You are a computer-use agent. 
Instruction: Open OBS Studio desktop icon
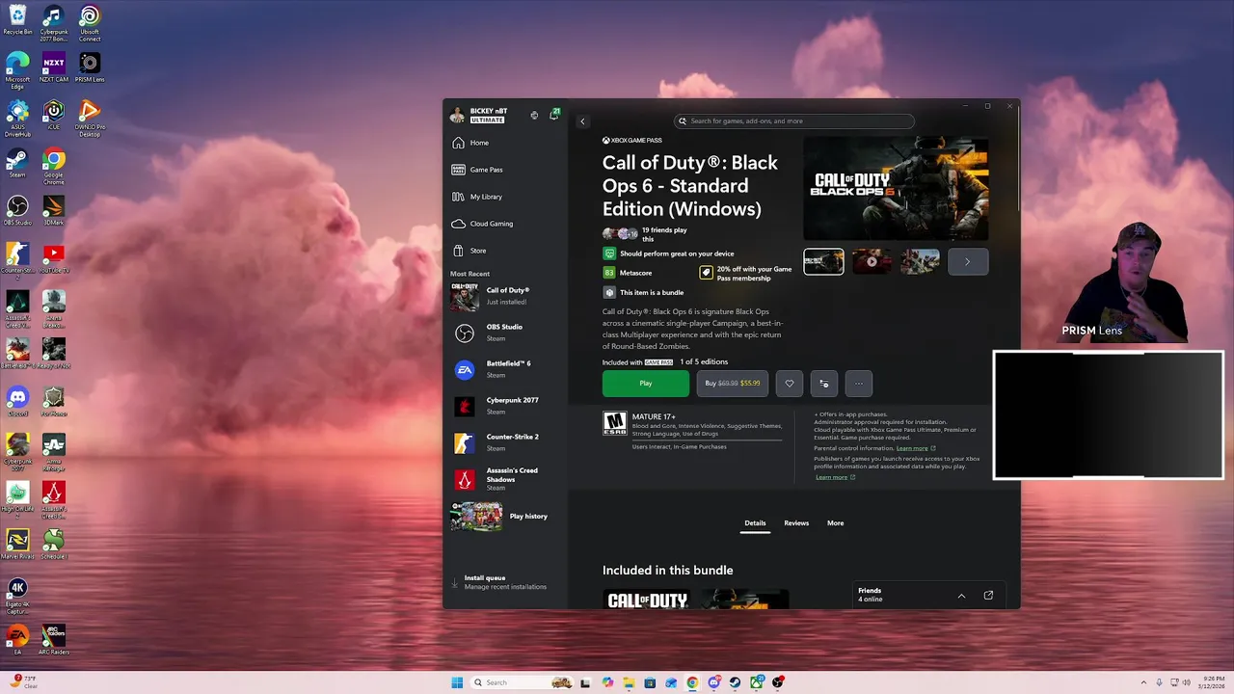(17, 211)
